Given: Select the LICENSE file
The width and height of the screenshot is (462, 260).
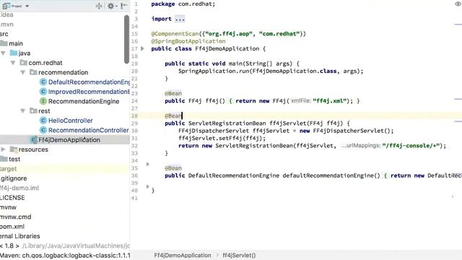Looking at the screenshot, I should coord(12,198).
